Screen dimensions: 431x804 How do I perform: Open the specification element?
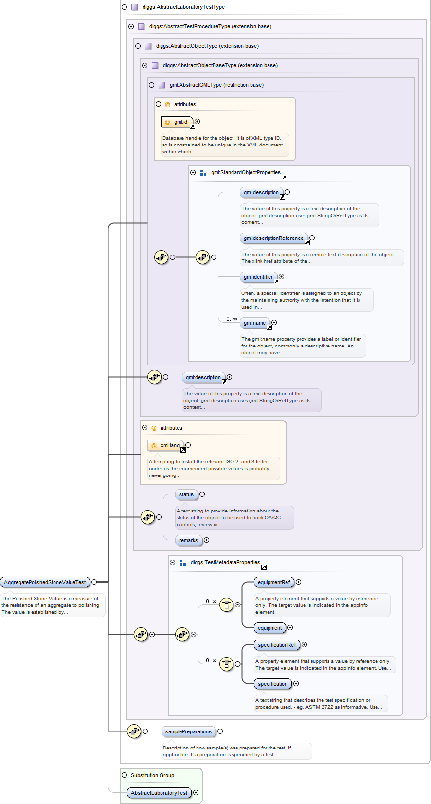click(x=272, y=684)
